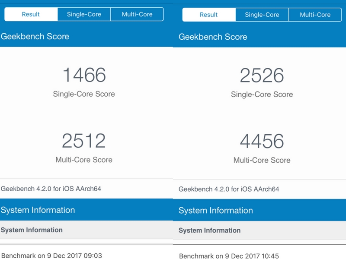Click the Geekbench 4.2.0 version line below 4456

click(229, 189)
